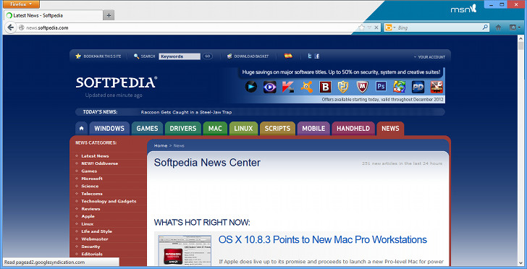The image size is (527, 269).
Task: Switch to the MAC tab
Action: point(215,128)
